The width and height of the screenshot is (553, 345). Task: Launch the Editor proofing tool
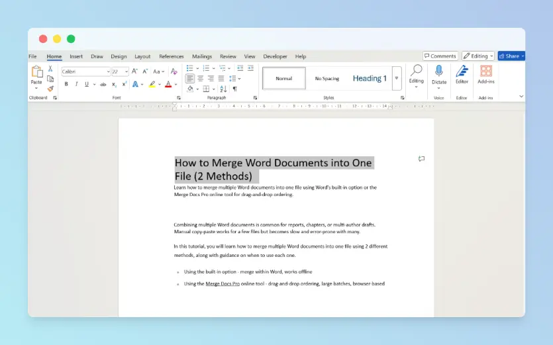[462, 75]
